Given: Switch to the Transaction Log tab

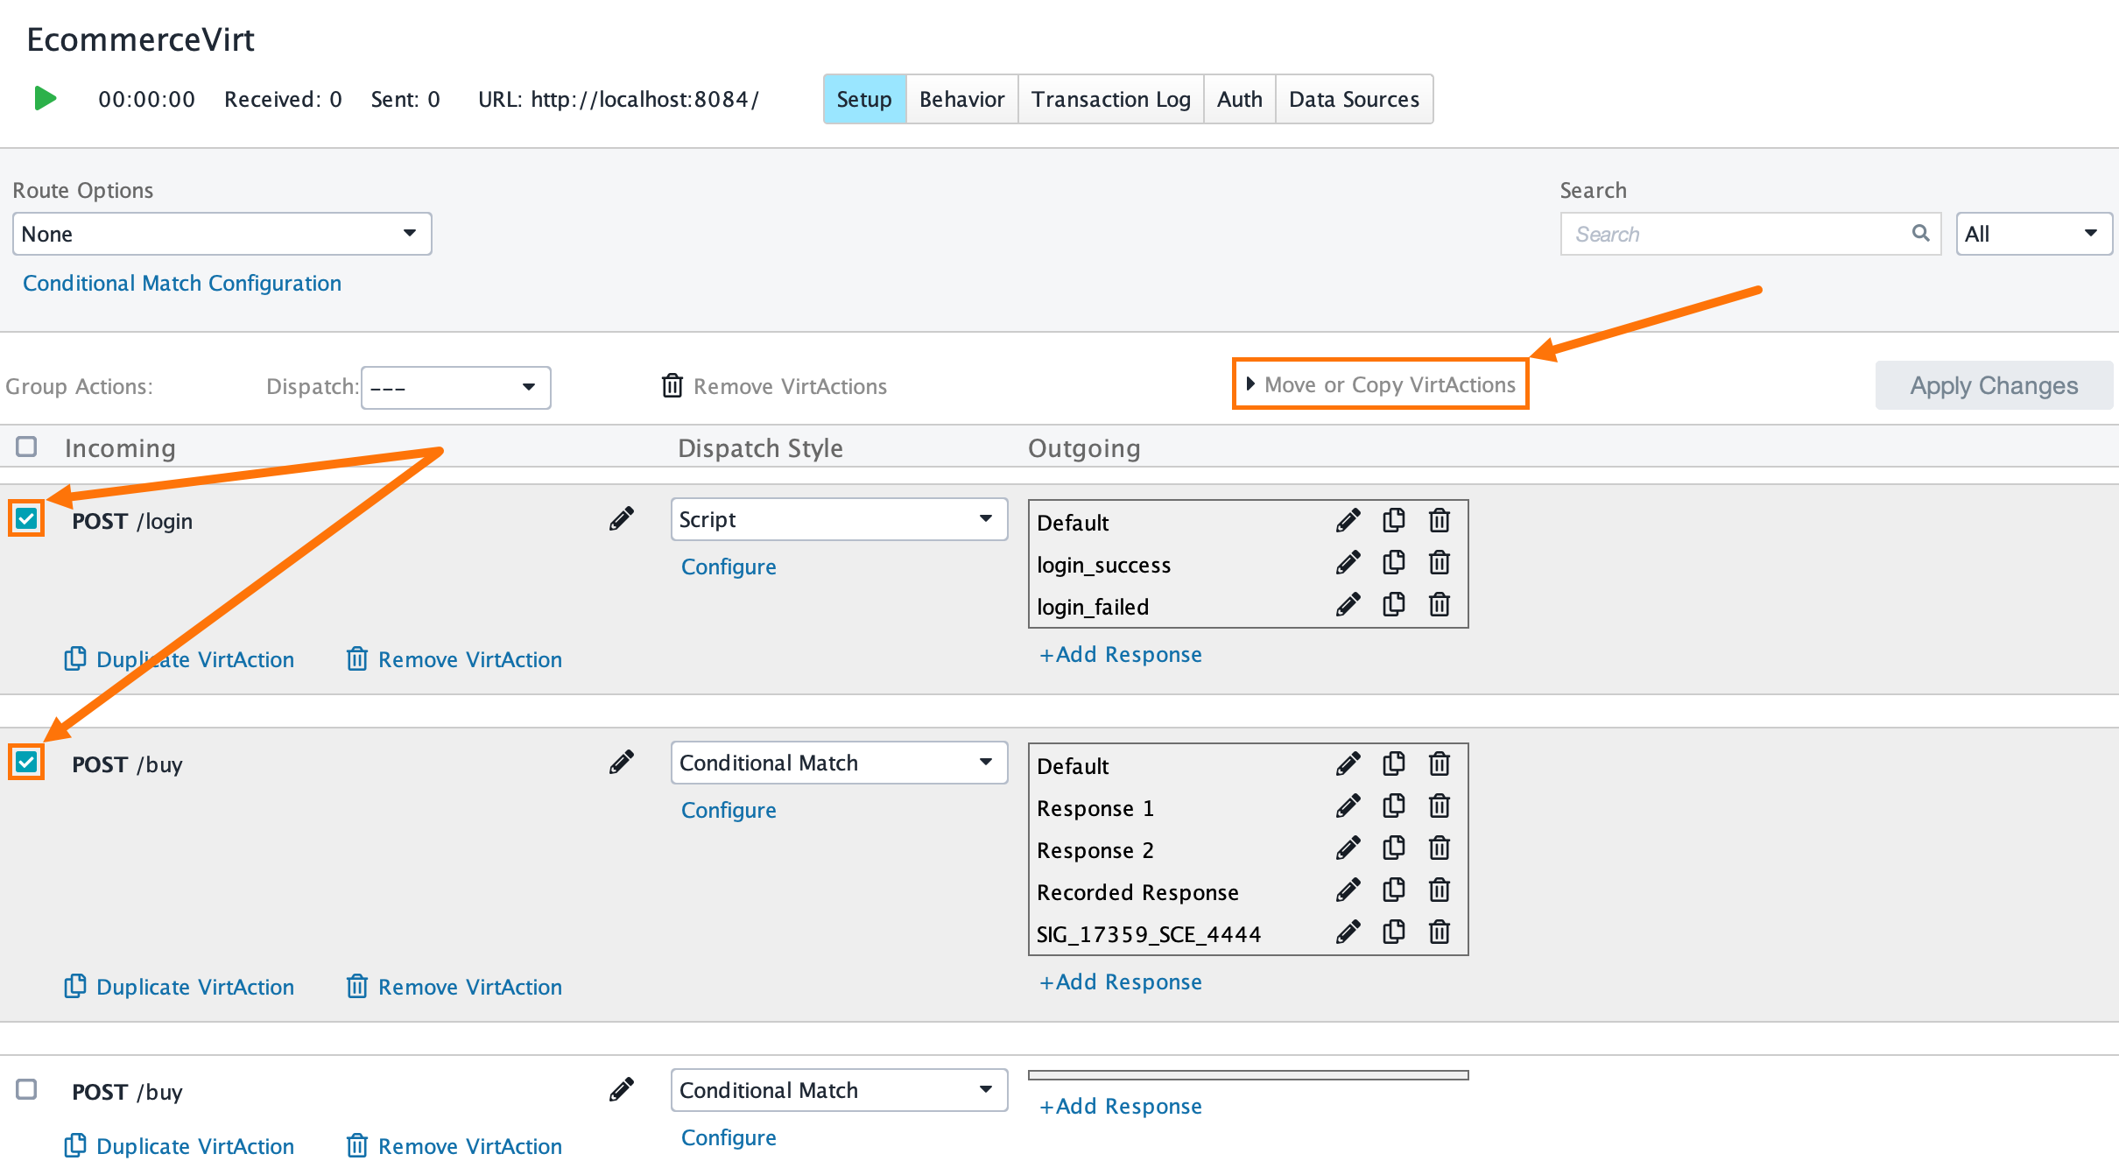Looking at the screenshot, I should (1111, 99).
